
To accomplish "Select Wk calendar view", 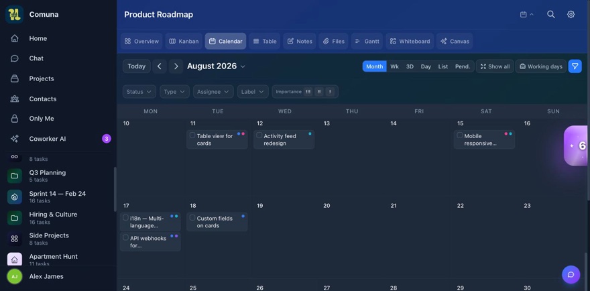I will (394, 66).
